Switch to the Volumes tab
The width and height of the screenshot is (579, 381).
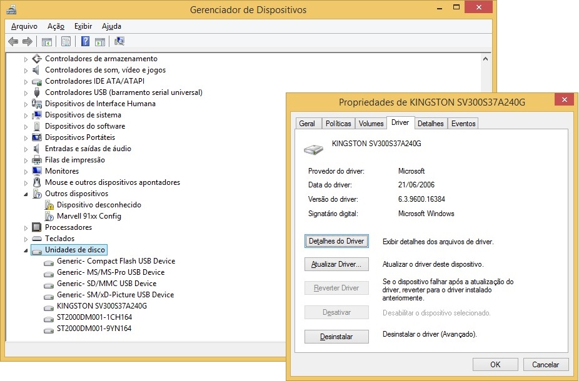[x=371, y=124]
